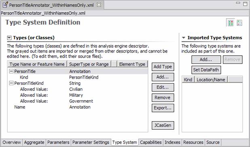Click the Location/Name column header

(x=211, y=80)
